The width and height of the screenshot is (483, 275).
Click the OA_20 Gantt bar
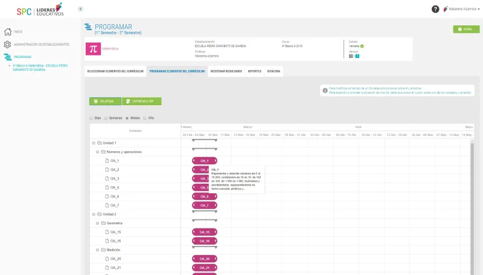(x=205, y=259)
